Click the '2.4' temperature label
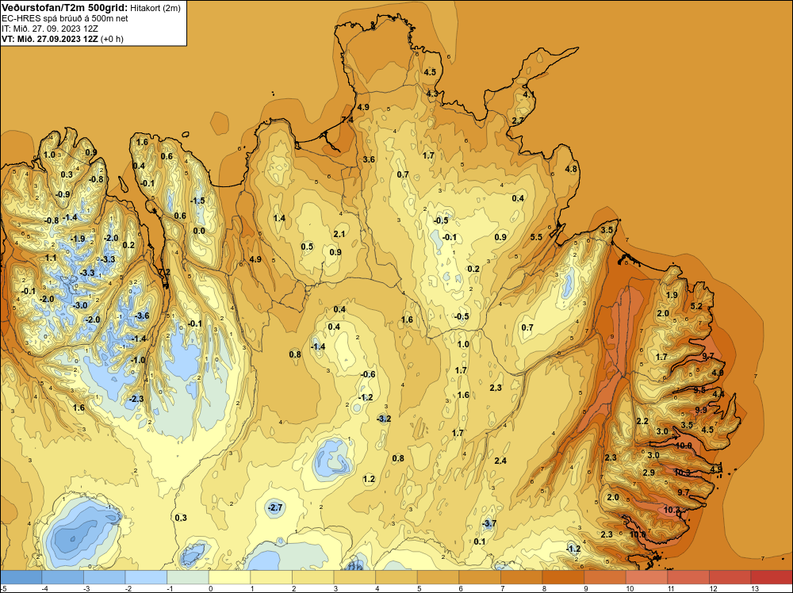 (500, 461)
